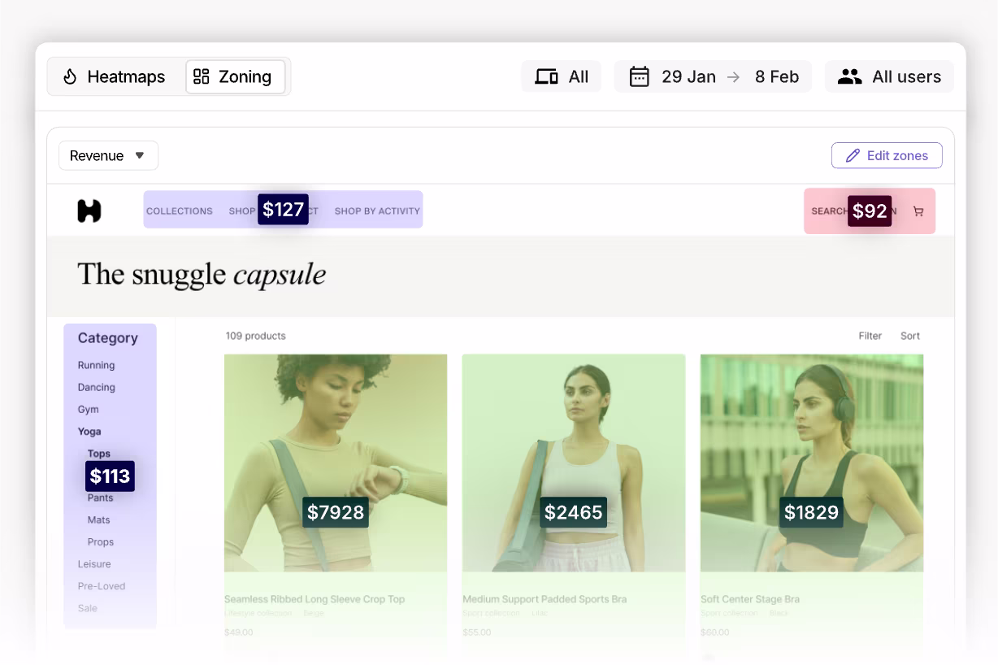The image size is (998, 665).
Task: Select the $7928 product zone thumbnail
Action: click(336, 463)
